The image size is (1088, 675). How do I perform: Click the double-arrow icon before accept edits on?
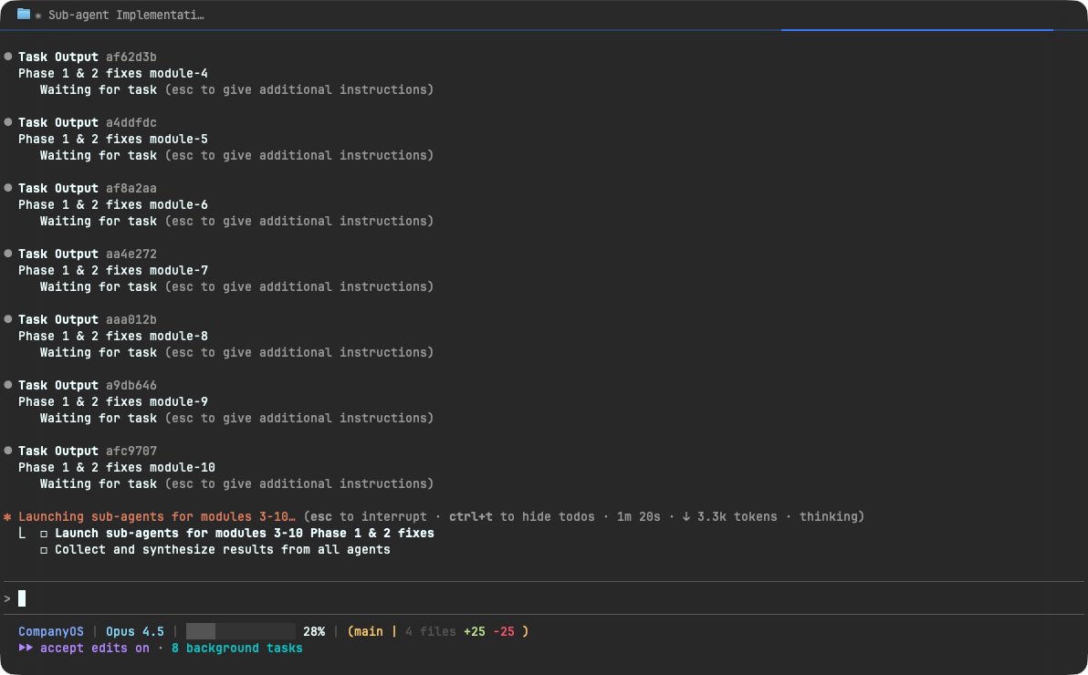26,648
